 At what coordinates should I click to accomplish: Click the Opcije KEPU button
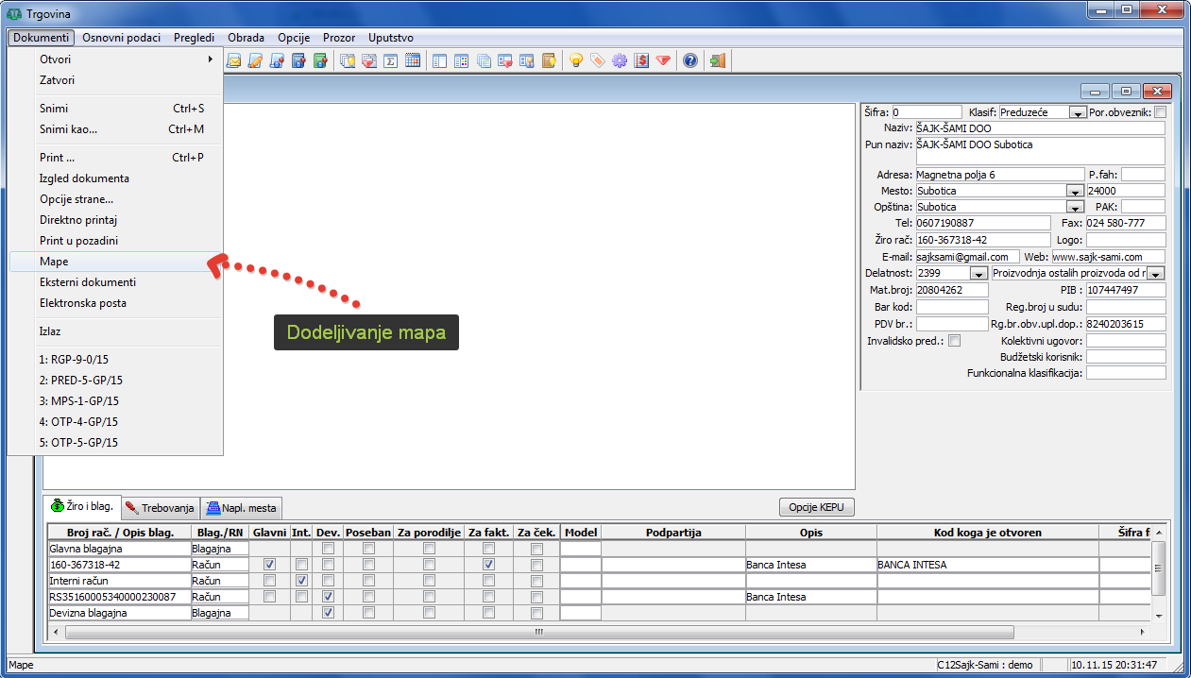(816, 507)
